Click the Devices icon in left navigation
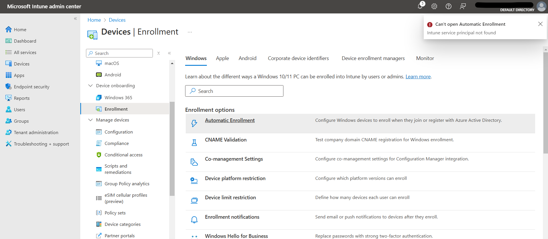The width and height of the screenshot is (548, 239). 9,64
